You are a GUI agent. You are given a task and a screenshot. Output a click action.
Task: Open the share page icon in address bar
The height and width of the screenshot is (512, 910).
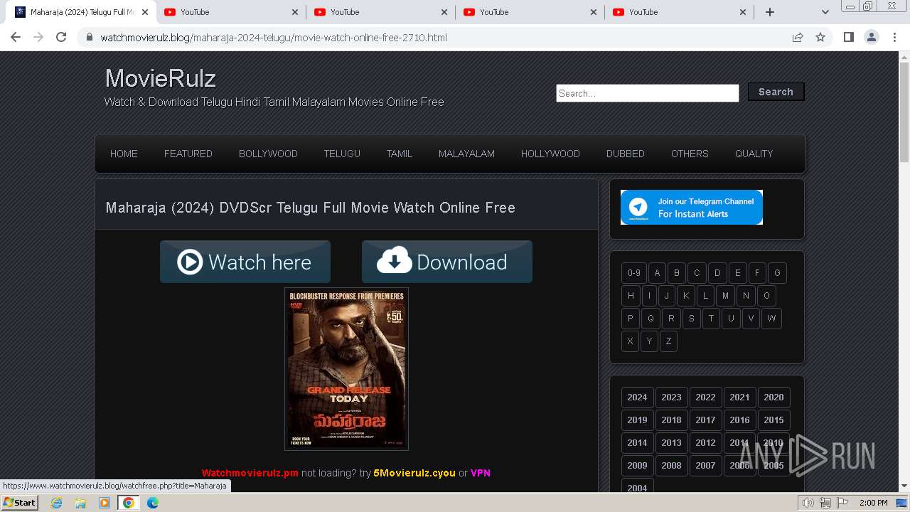coord(798,37)
